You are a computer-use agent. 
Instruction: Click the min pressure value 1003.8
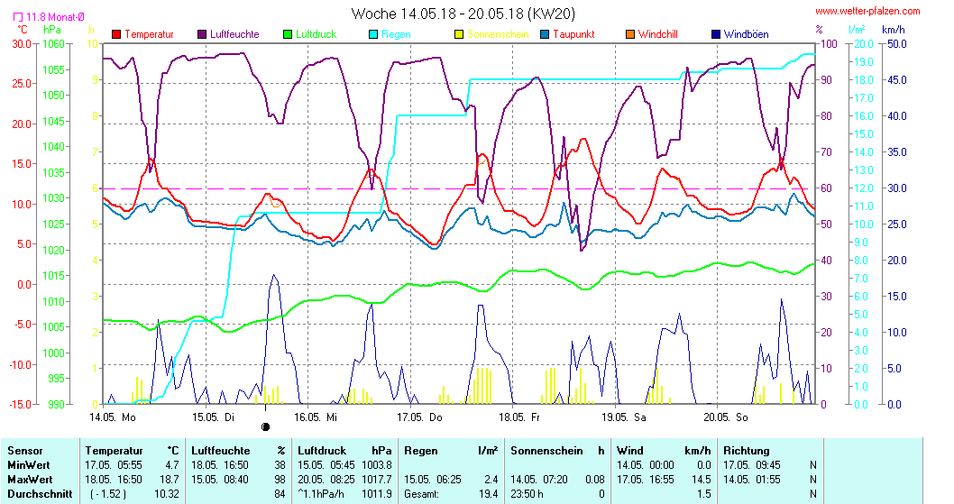377,465
